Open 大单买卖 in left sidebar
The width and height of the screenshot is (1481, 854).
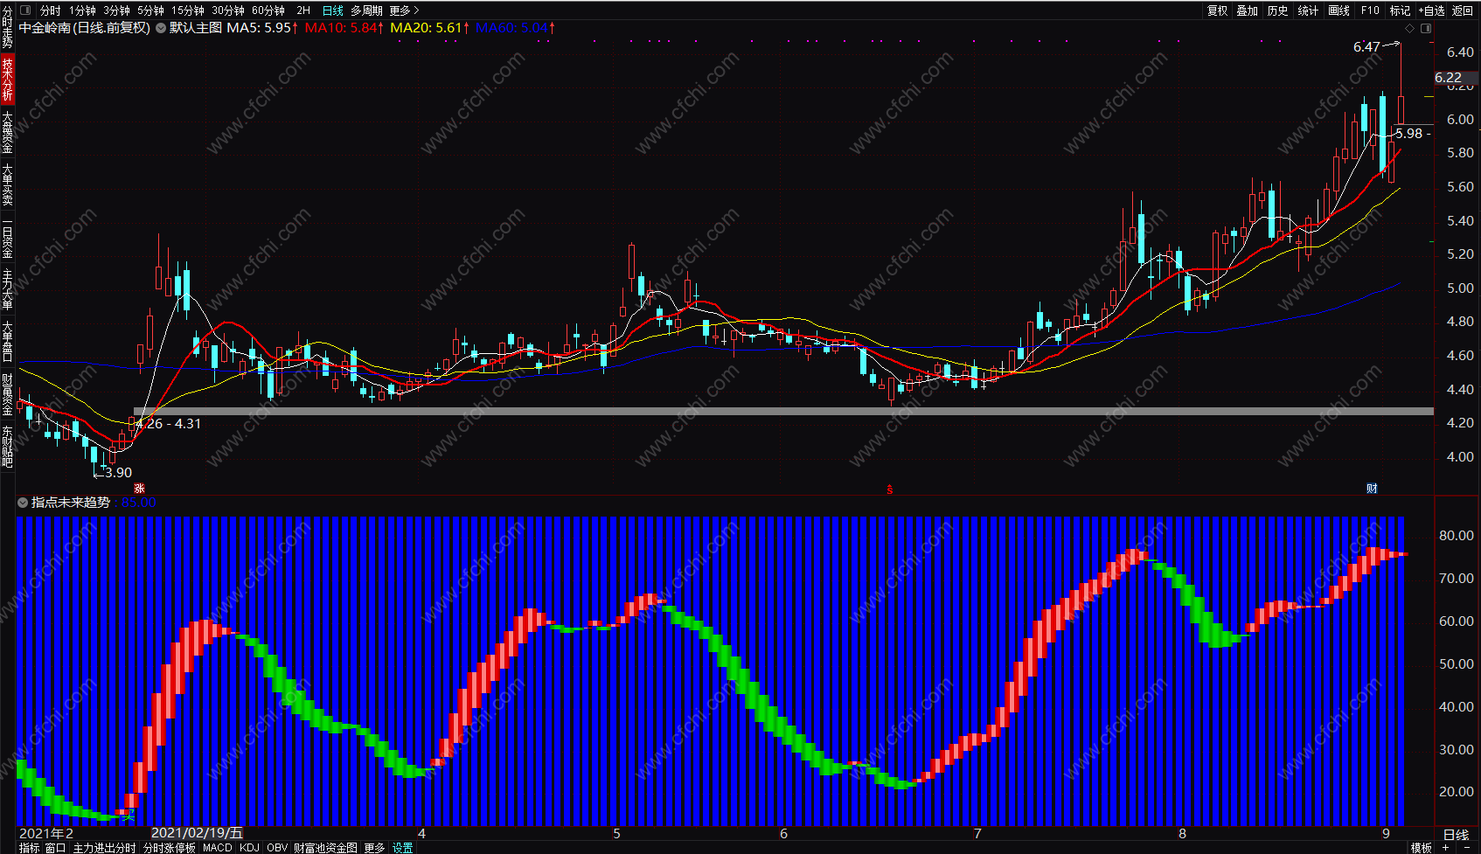(x=7, y=184)
